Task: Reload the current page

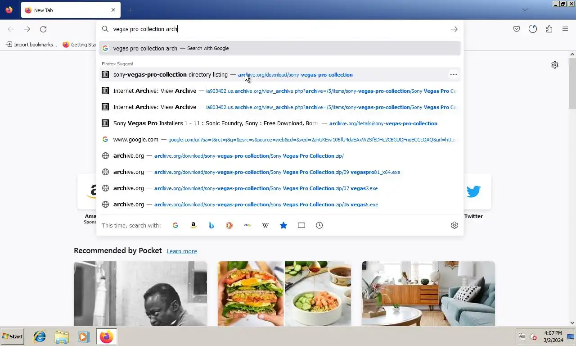Action: tap(43, 29)
